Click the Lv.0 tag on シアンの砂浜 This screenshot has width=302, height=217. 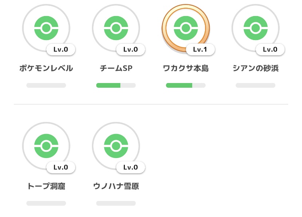point(270,50)
